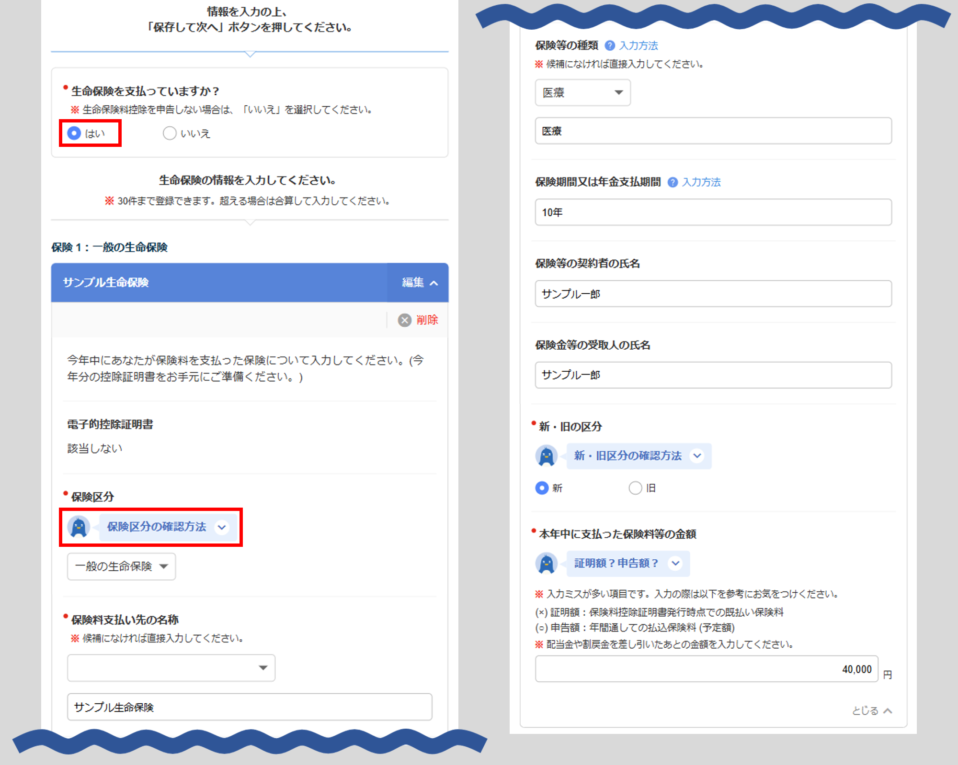958x765 pixels.
Task: Open the 医療 insurance type dropdown
Action: (x=582, y=92)
